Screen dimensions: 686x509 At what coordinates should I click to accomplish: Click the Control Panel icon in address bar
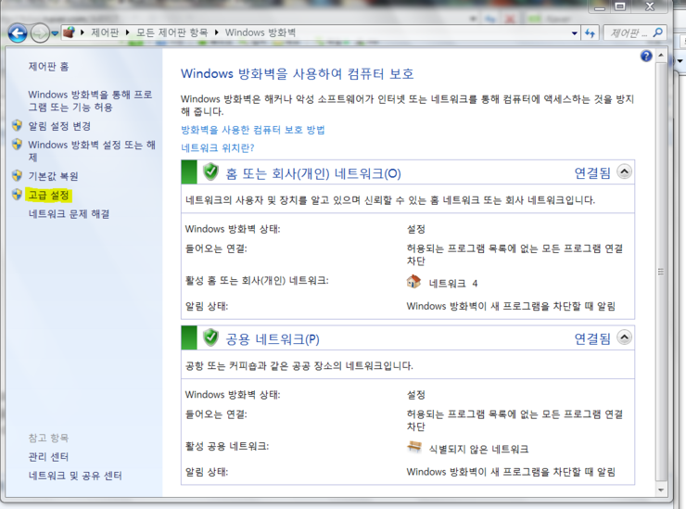click(69, 32)
